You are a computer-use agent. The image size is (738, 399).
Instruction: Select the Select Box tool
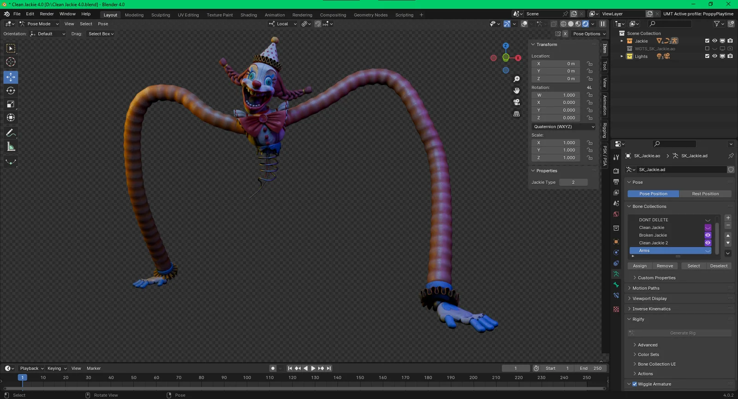click(11, 48)
